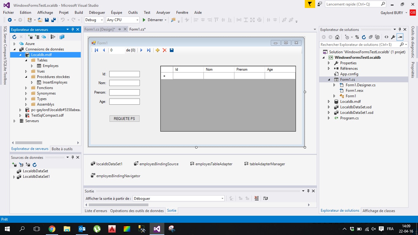Image resolution: width=418 pixels, height=235 pixels.
Task: Click the REQUETE PS button
Action: pyautogui.click(x=124, y=118)
